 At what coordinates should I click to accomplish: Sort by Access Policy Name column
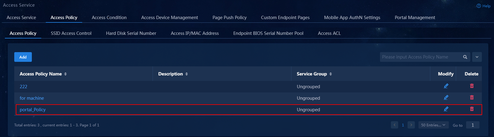[x=66, y=74]
